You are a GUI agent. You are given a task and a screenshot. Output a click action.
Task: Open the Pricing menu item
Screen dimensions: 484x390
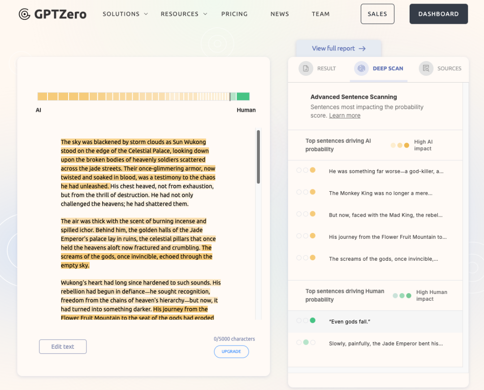pos(234,14)
